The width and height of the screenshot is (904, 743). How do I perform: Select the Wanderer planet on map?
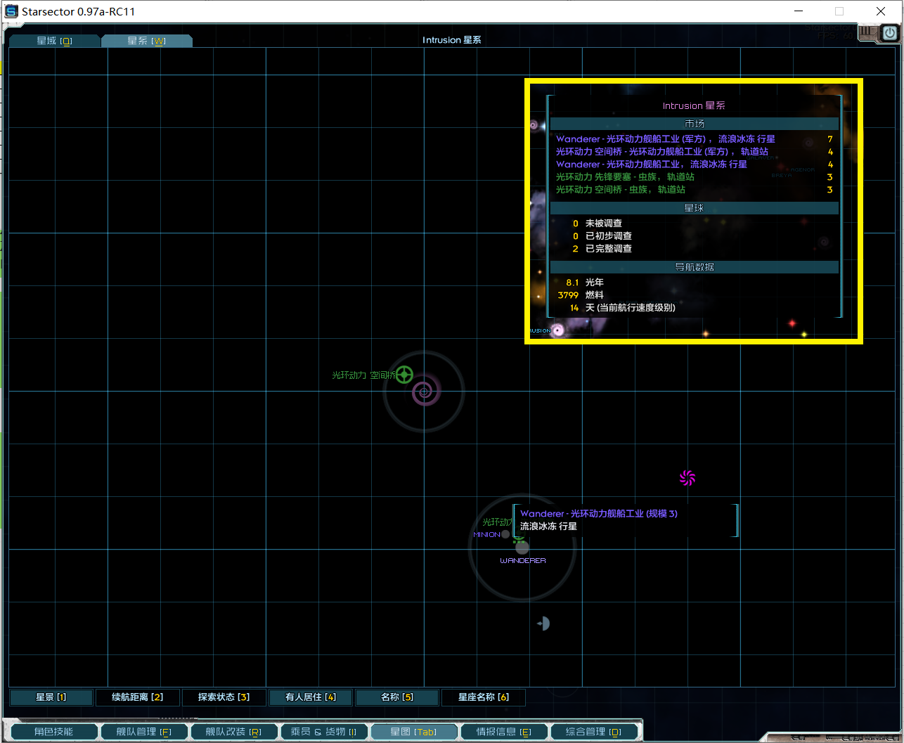click(522, 548)
